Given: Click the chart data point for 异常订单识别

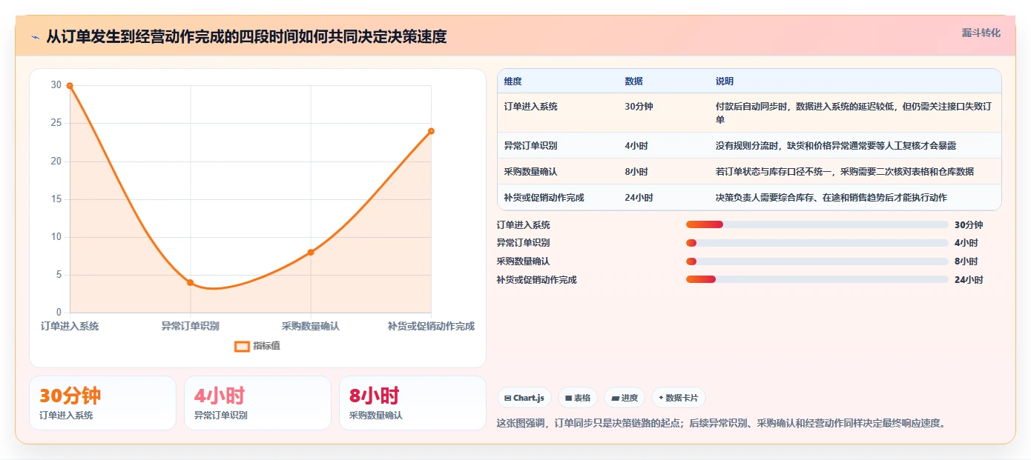Looking at the screenshot, I should point(190,282).
